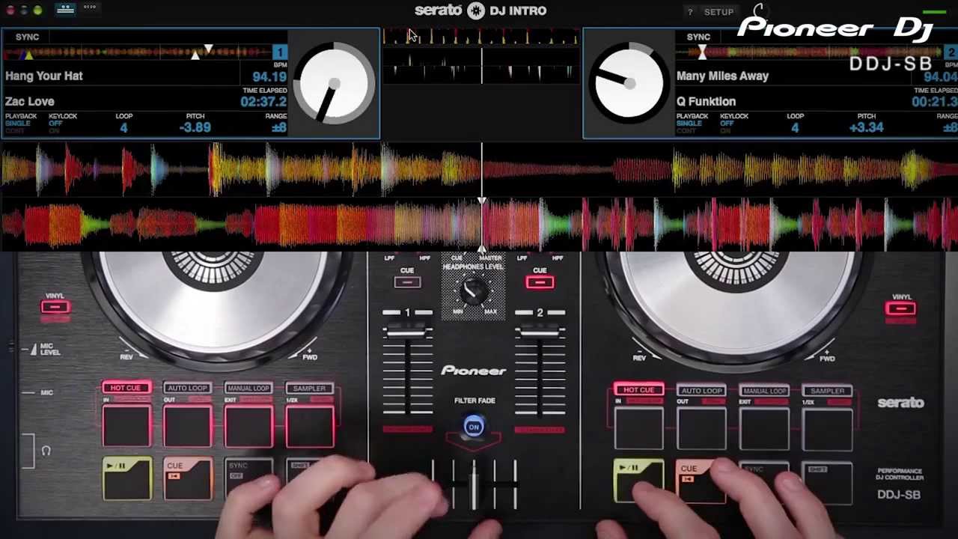Select the track title Hang Your Hat
Screen dimensions: 958x539
[44, 76]
